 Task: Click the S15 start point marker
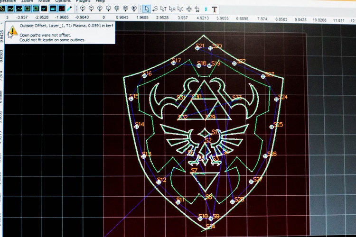click(x=131, y=99)
